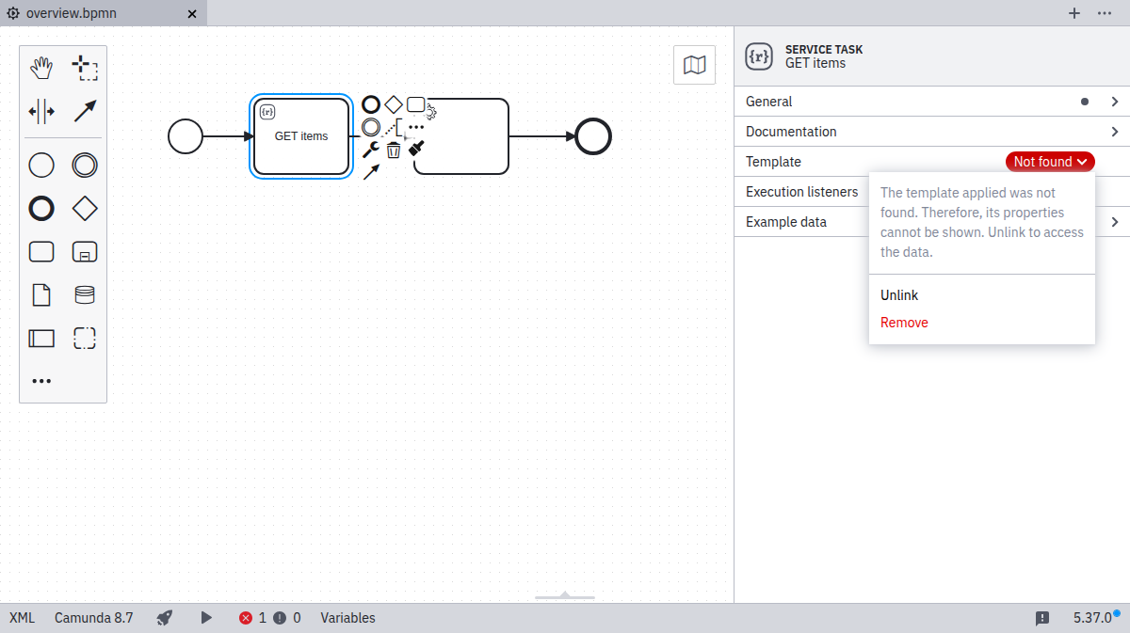Image resolution: width=1130 pixels, height=633 pixels.
Task: Open the wrench Change Element menu
Action: 371,150
